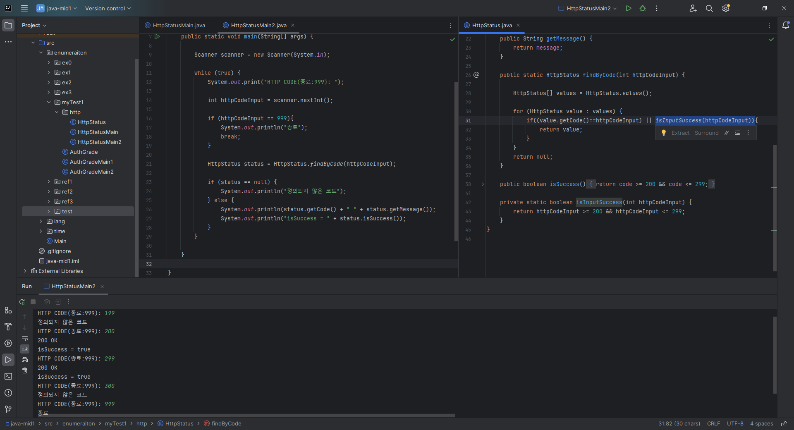Expand the lang package
Screen dimensions: 794x430
coord(41,221)
